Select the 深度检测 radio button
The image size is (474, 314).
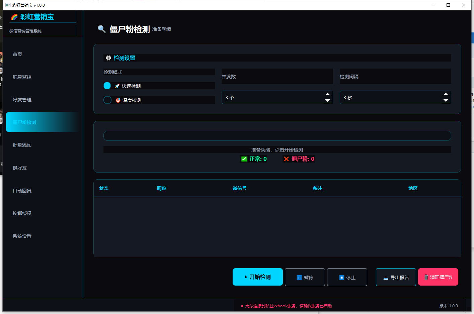coord(107,100)
